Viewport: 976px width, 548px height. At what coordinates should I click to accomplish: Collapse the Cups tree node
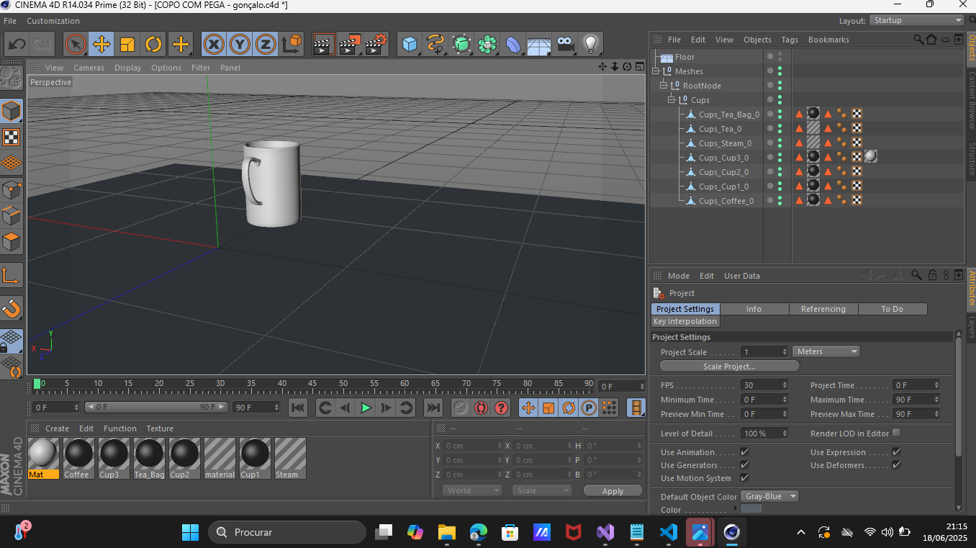pos(672,100)
